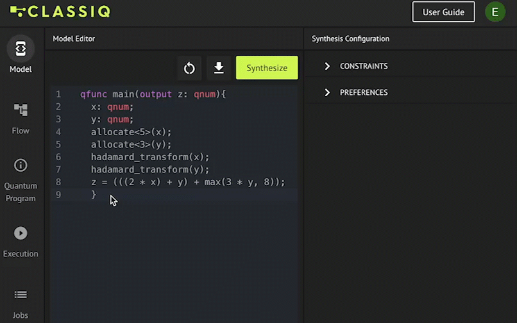Click the Model Editor panel title
This screenshot has width=517, height=323.
tap(74, 39)
